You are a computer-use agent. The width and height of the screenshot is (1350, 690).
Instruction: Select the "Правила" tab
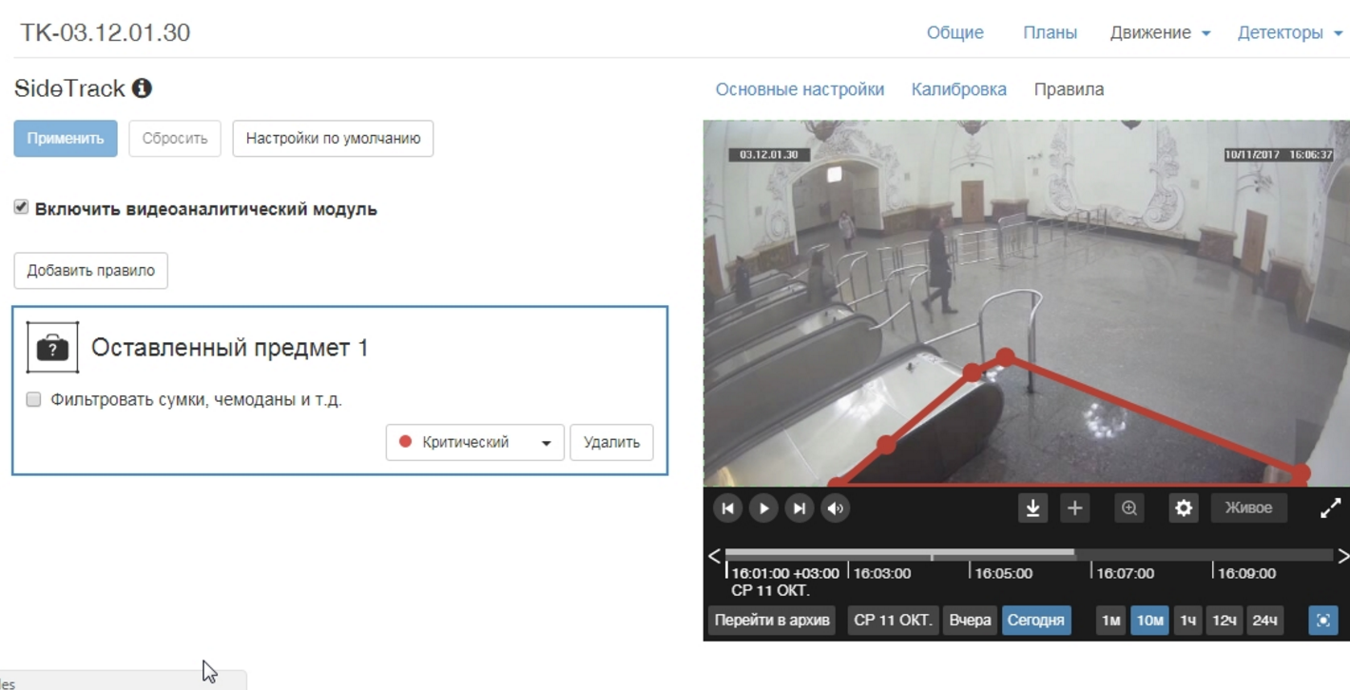(1069, 89)
